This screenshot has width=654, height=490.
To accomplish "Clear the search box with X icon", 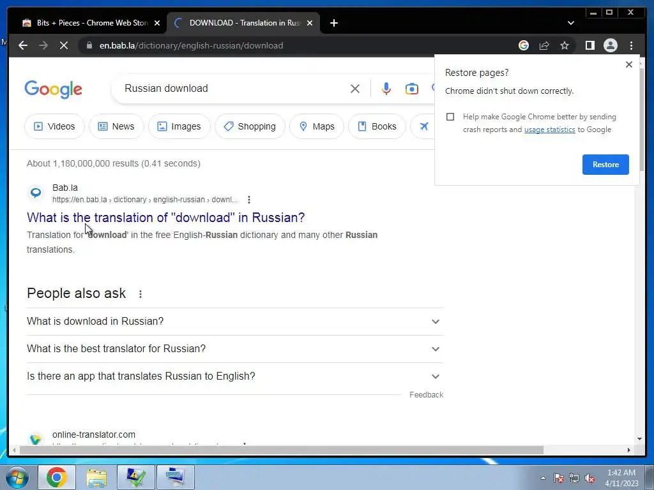I will (355, 88).
